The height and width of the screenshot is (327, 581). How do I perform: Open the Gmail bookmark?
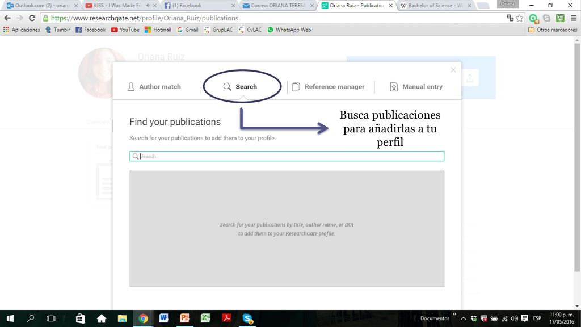pos(187,30)
